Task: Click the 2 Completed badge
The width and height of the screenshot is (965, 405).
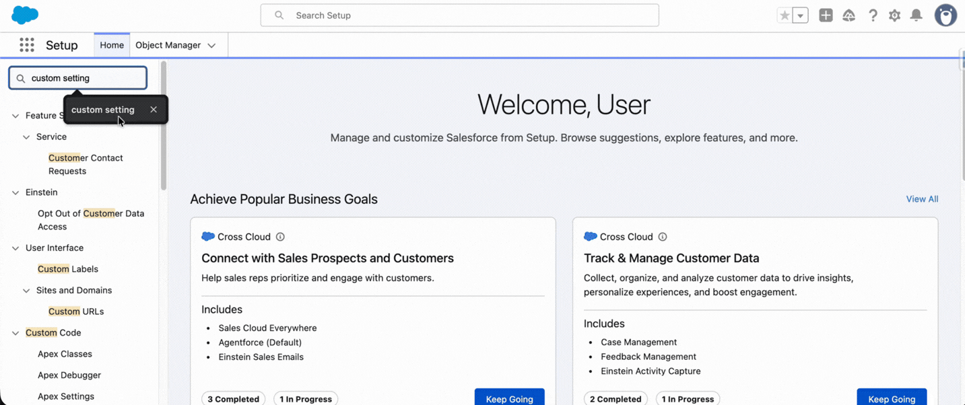Action: 615,398
